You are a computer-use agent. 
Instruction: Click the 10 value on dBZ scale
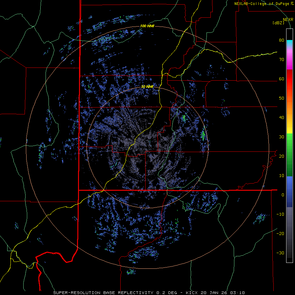coord(282,176)
